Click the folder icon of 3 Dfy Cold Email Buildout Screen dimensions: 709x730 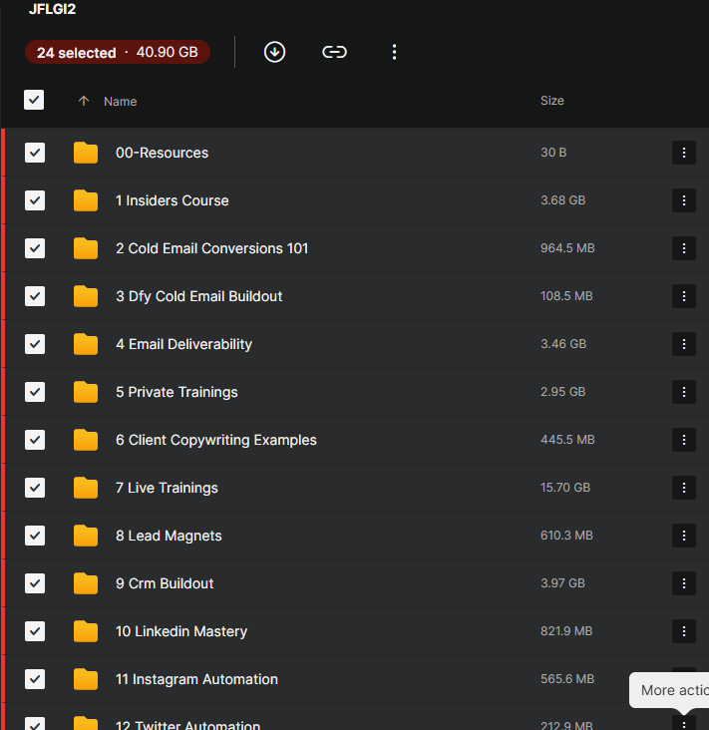coord(86,296)
